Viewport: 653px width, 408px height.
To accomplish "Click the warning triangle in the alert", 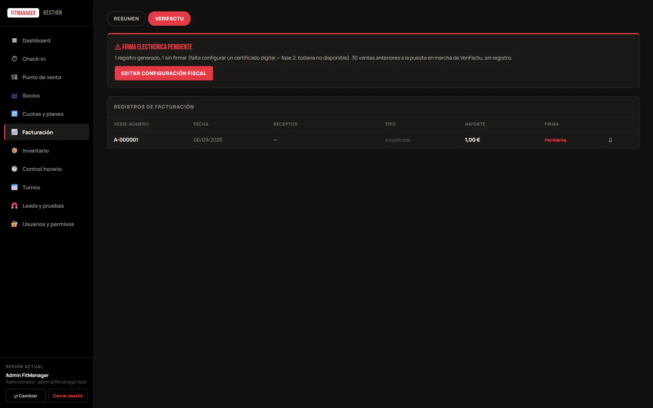I will (x=118, y=47).
